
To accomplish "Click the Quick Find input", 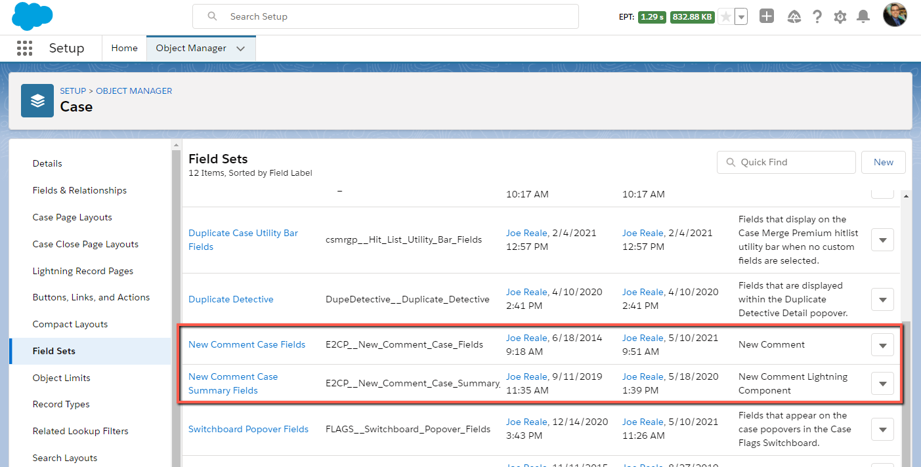I will 786,162.
